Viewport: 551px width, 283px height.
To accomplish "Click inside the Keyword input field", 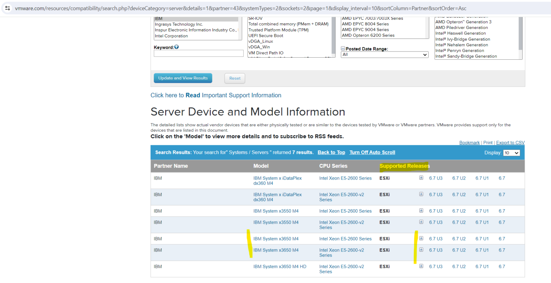I will point(199,53).
